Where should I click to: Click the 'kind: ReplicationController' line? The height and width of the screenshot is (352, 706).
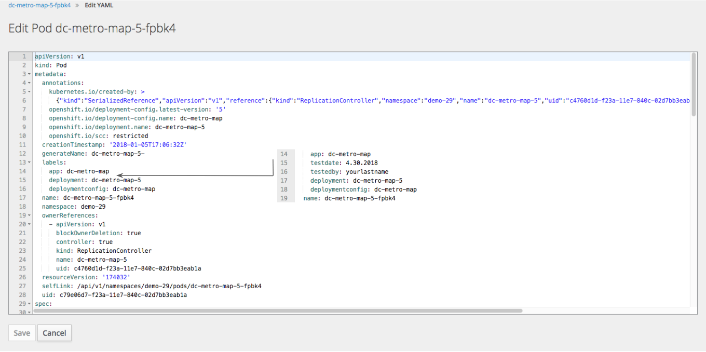point(104,251)
